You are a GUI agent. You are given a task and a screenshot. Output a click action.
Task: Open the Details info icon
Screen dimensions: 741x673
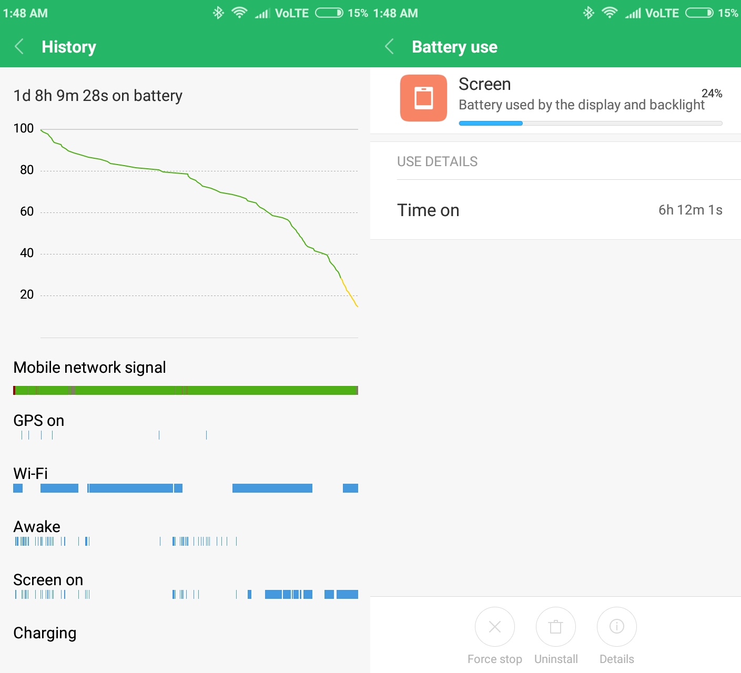[617, 627]
